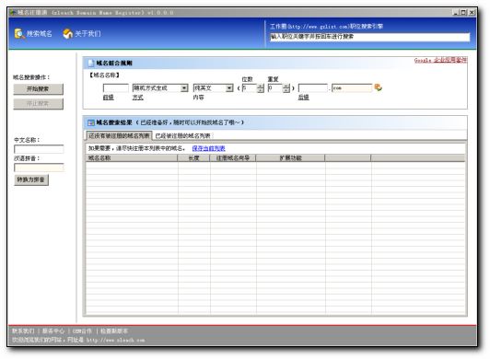Click the 【域名名称】 label
490x359 pixels.
(104, 75)
